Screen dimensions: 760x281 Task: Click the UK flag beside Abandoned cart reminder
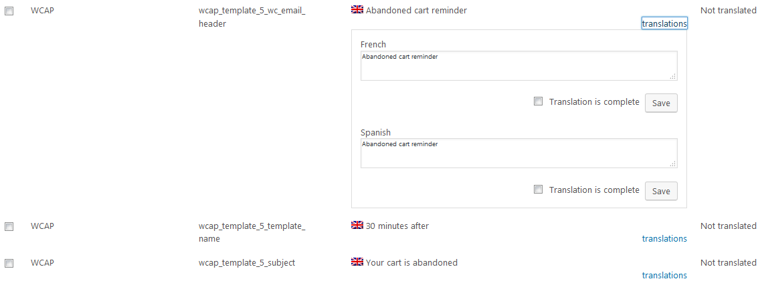click(x=357, y=10)
